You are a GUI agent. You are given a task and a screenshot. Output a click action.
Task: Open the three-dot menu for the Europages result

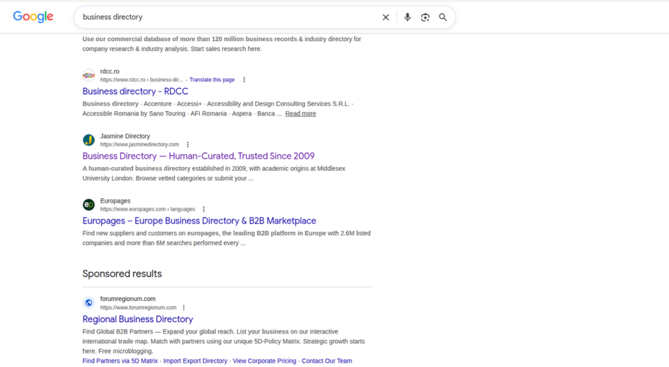click(x=204, y=209)
